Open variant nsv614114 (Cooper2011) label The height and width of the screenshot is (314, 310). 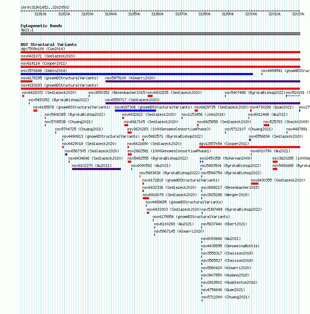tap(44, 64)
